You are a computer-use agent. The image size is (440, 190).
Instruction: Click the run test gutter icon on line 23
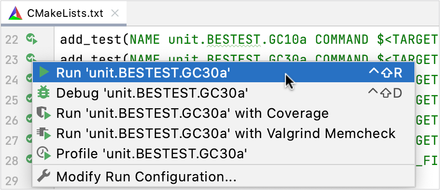tap(30, 58)
